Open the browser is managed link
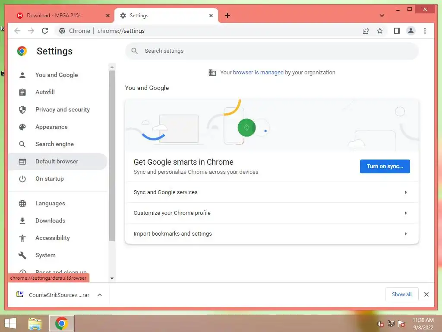 tap(258, 73)
